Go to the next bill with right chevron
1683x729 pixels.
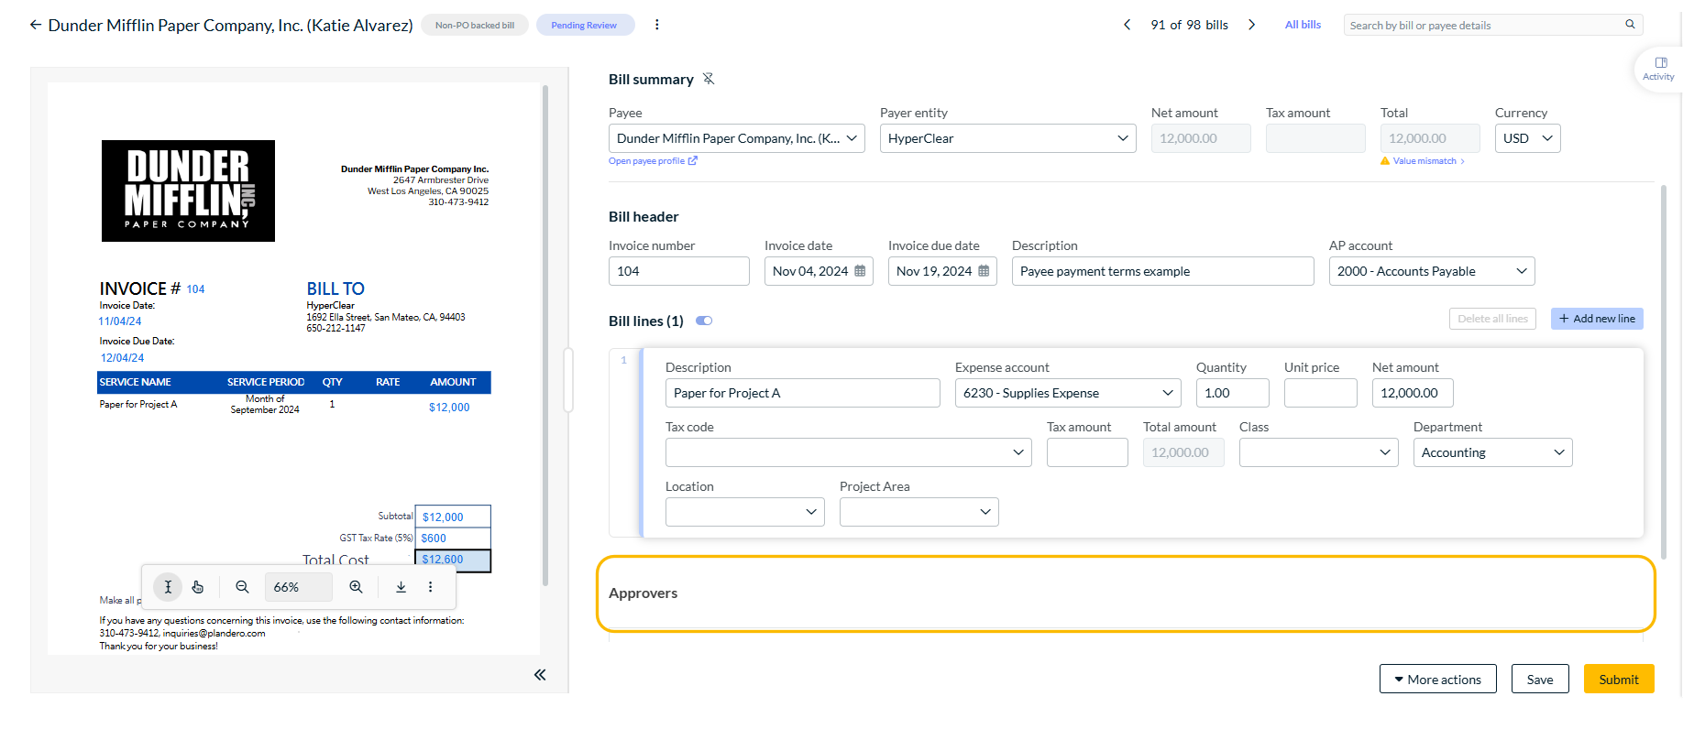(1251, 25)
